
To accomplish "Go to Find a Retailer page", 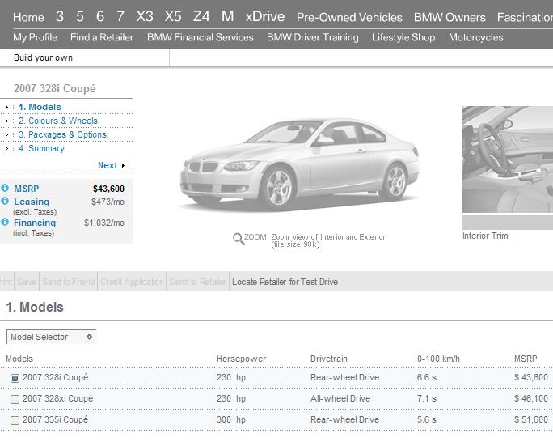I will pos(102,37).
